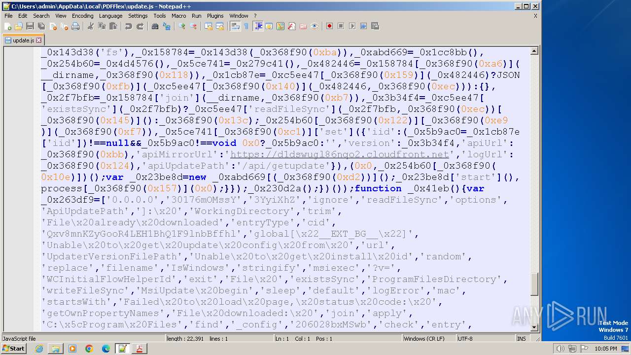Screen dimensions: 631x355
Task: Launch Internet Explorer from the taskbar
Action: 39,349
